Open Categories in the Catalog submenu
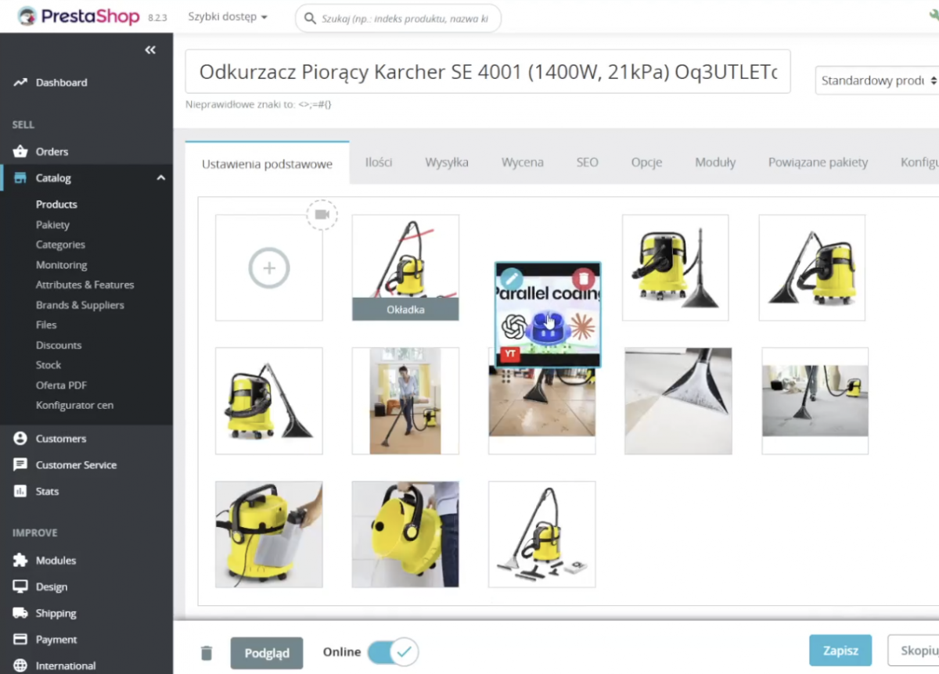The image size is (939, 674). click(60, 245)
